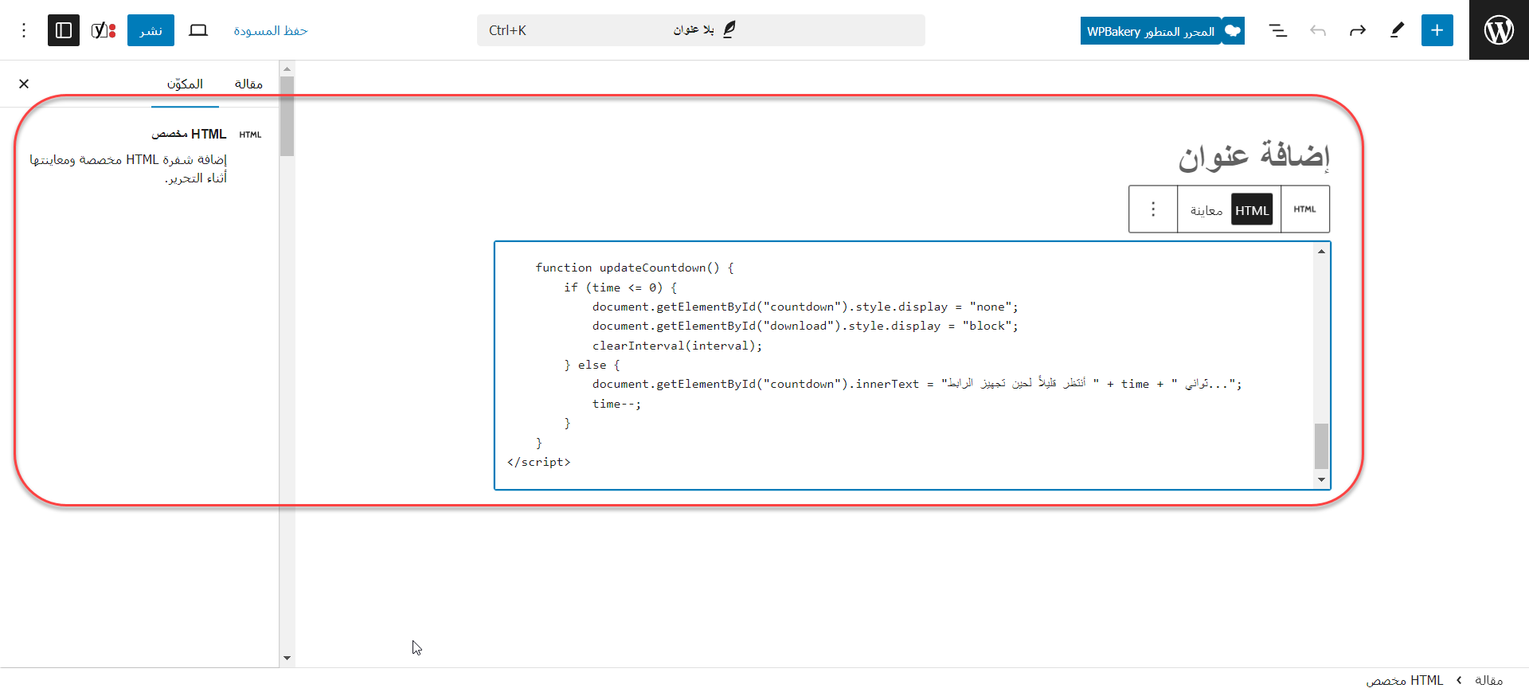Open device preview laptop icon

click(198, 30)
